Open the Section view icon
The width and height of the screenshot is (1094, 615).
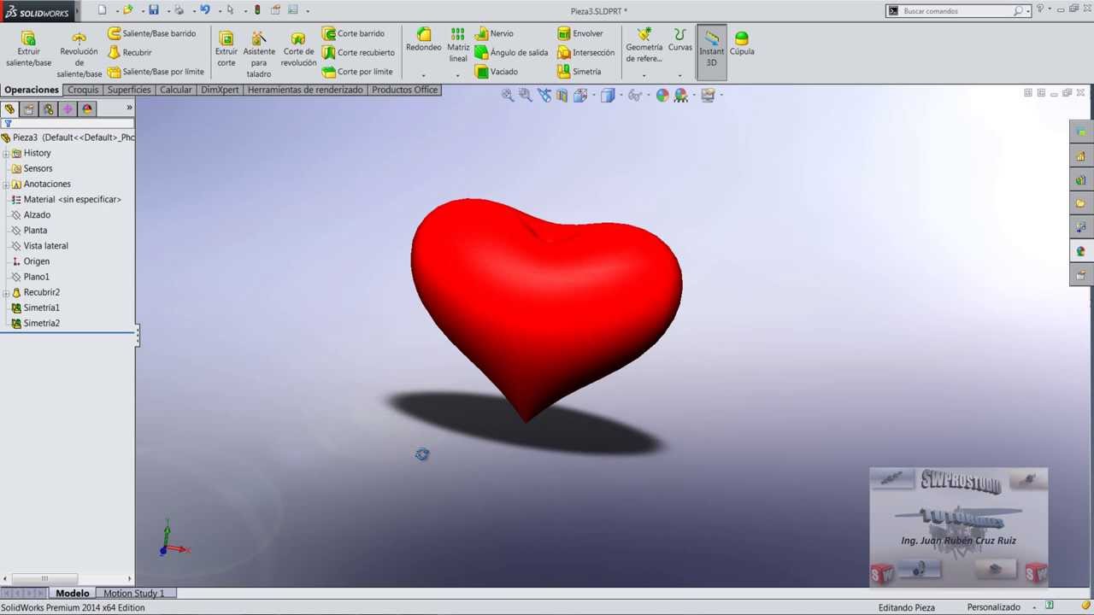point(562,96)
